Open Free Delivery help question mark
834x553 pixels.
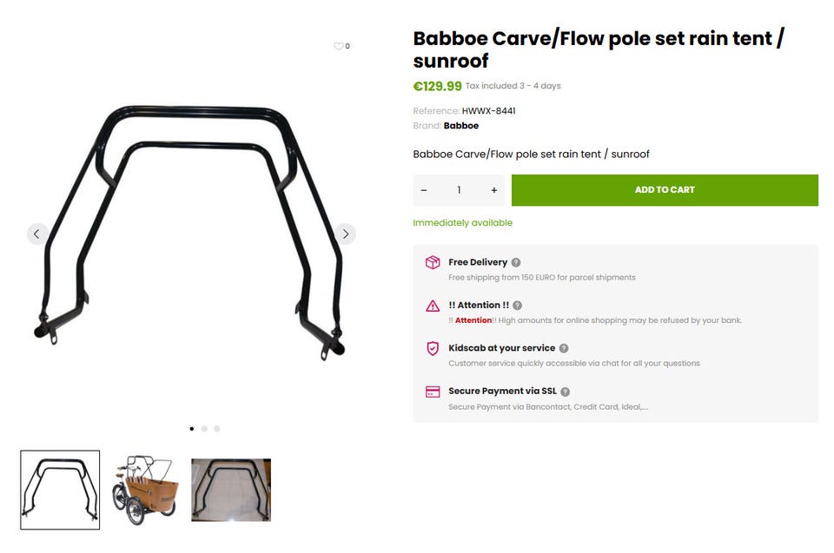tap(516, 262)
